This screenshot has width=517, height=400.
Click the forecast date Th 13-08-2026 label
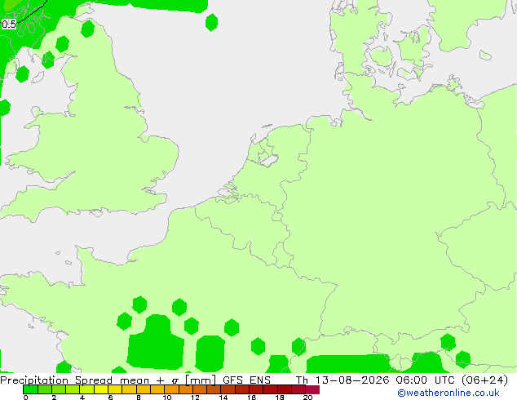pos(342,380)
